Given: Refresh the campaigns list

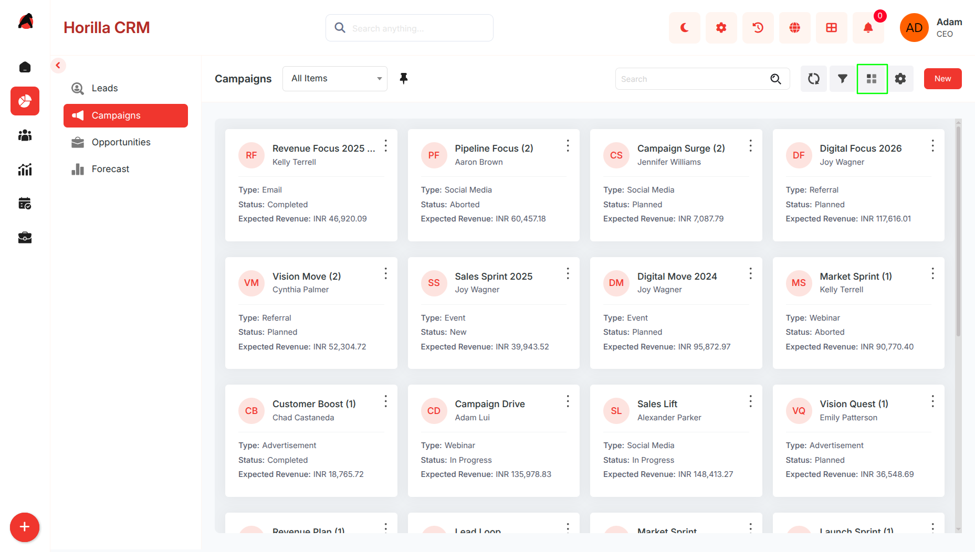Looking at the screenshot, I should 814,79.
